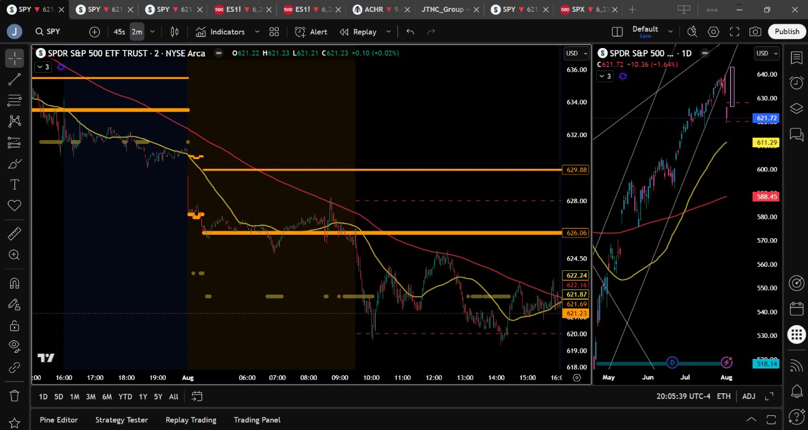Viewport: 808px width, 430px height.
Task: Toggle magnet mode for drawings
Action: (x=15, y=283)
